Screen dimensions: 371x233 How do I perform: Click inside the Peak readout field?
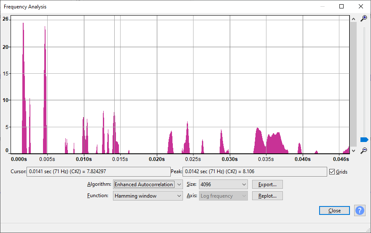255,172
